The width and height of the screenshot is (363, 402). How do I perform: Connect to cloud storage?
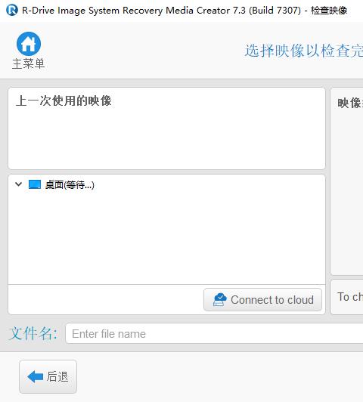(262, 299)
